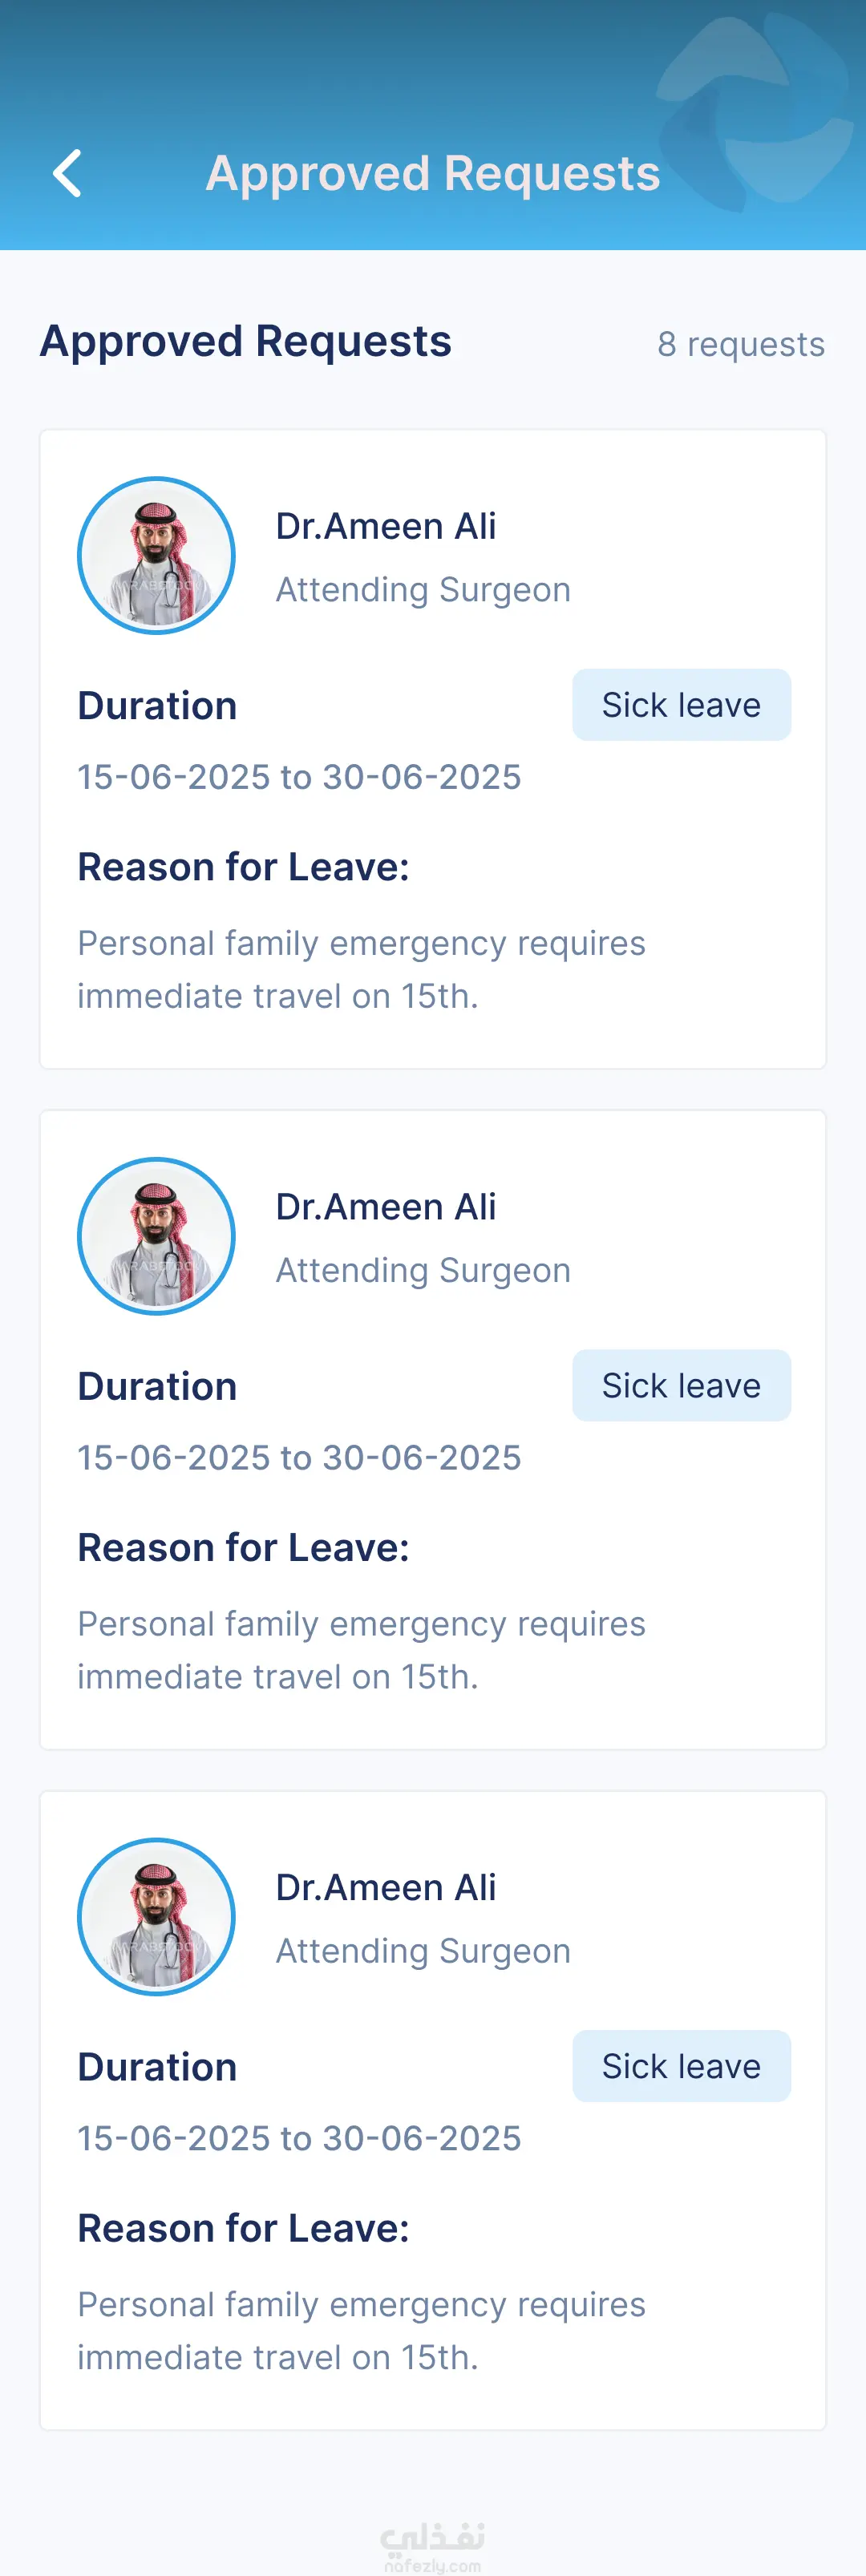Tap the back arrow in header
The image size is (866, 2576).
click(x=67, y=174)
